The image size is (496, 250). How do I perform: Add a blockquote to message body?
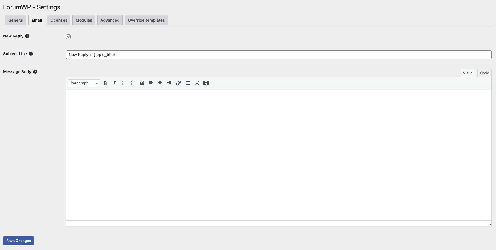142,83
